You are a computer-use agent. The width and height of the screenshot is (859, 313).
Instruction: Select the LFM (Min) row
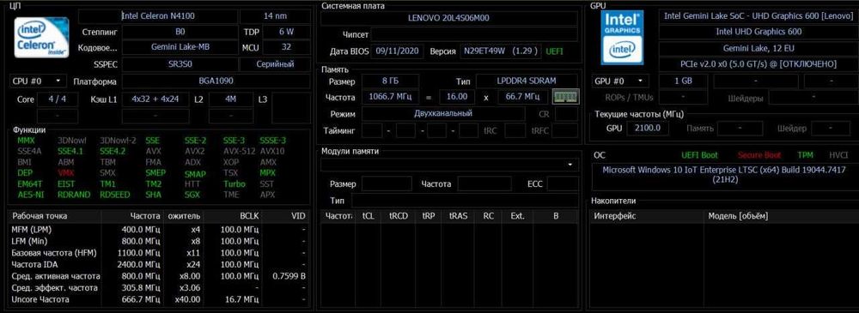point(159,241)
